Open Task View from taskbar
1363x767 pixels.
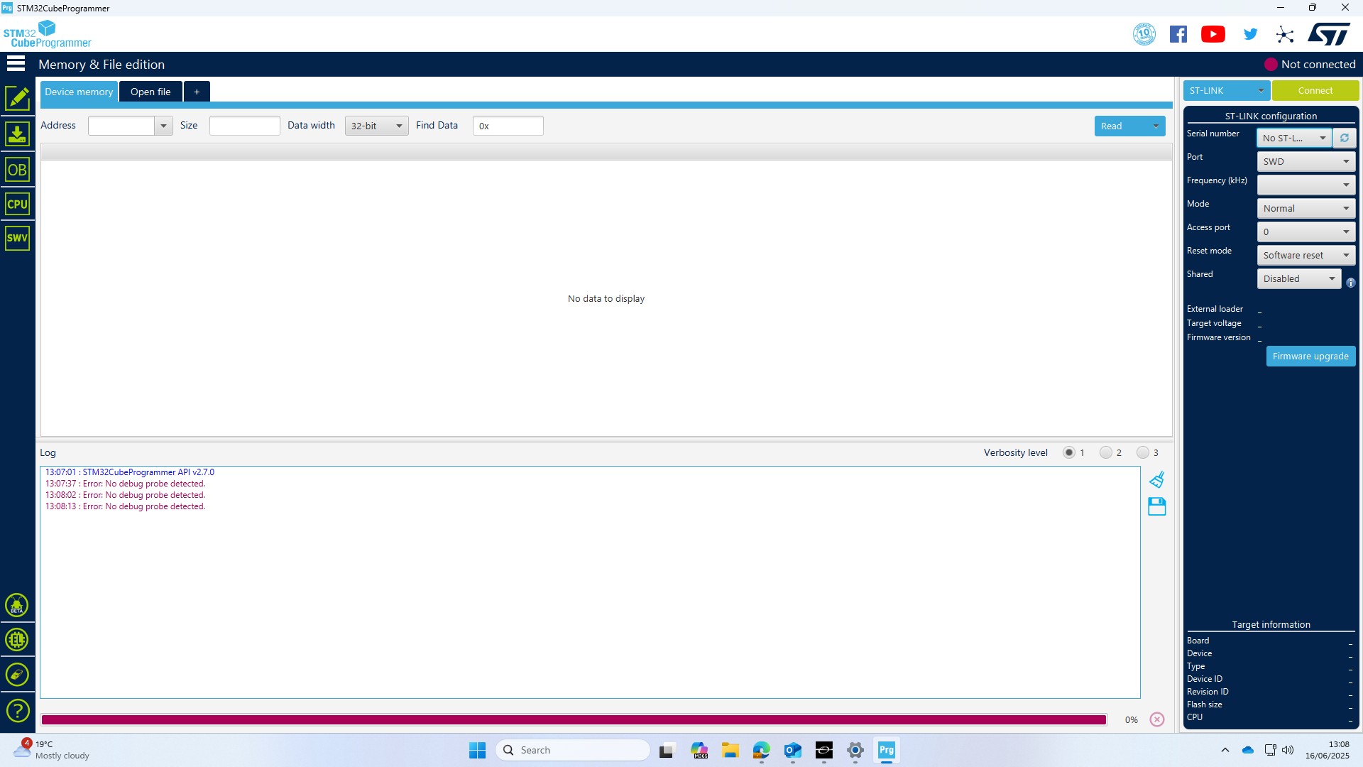666,750
